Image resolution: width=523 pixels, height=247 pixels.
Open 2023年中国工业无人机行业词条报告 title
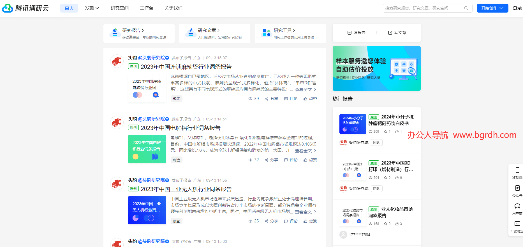186,189
